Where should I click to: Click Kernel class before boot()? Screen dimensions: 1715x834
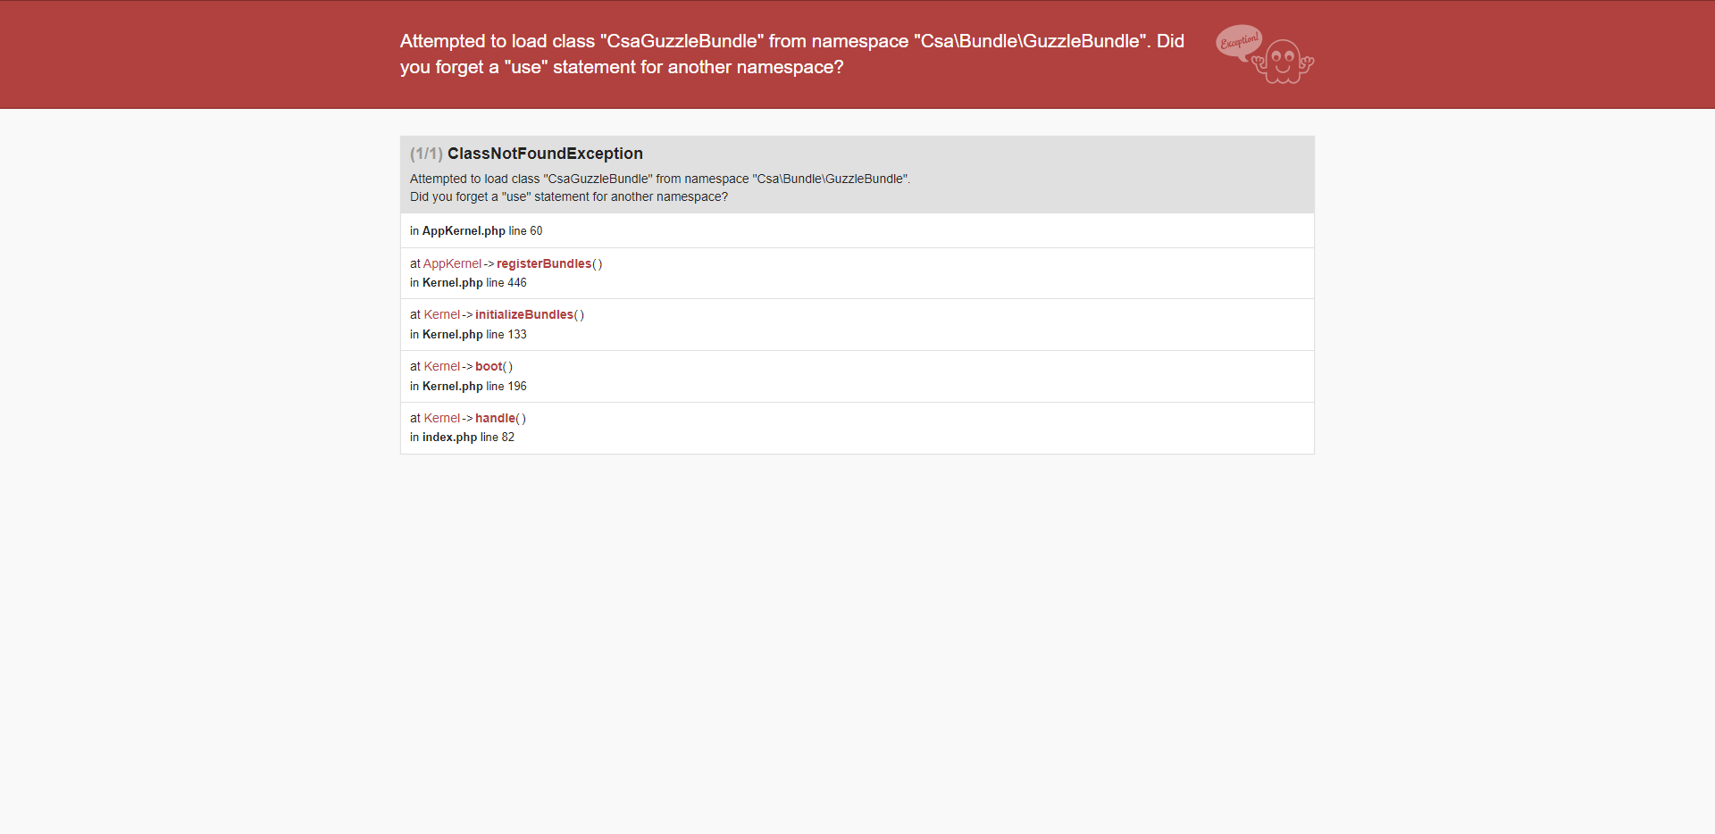pos(441,366)
